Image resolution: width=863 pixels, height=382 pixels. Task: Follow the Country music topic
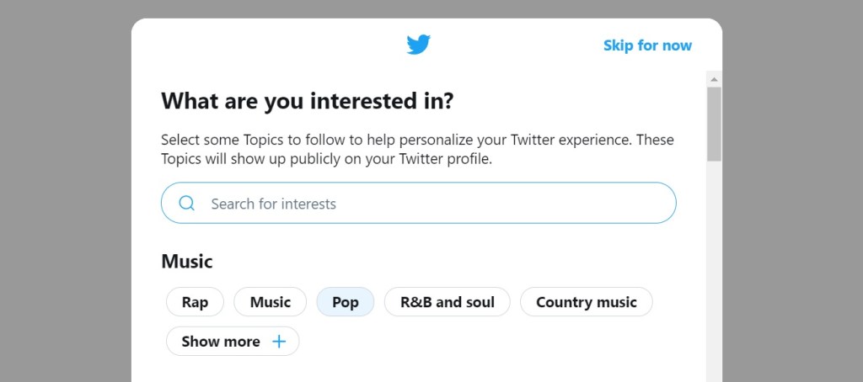[x=586, y=302]
